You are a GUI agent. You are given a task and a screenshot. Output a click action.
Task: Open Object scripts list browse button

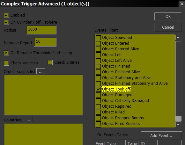[41, 71]
